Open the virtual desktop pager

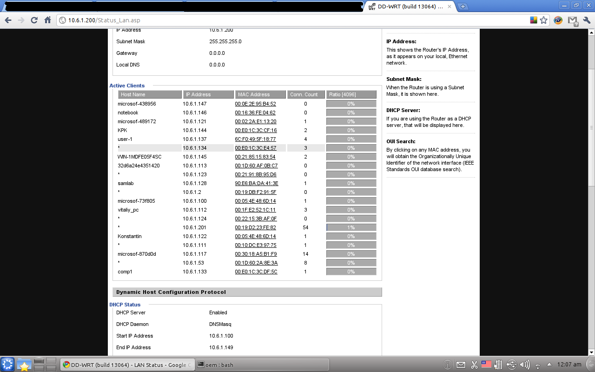tap(45, 365)
